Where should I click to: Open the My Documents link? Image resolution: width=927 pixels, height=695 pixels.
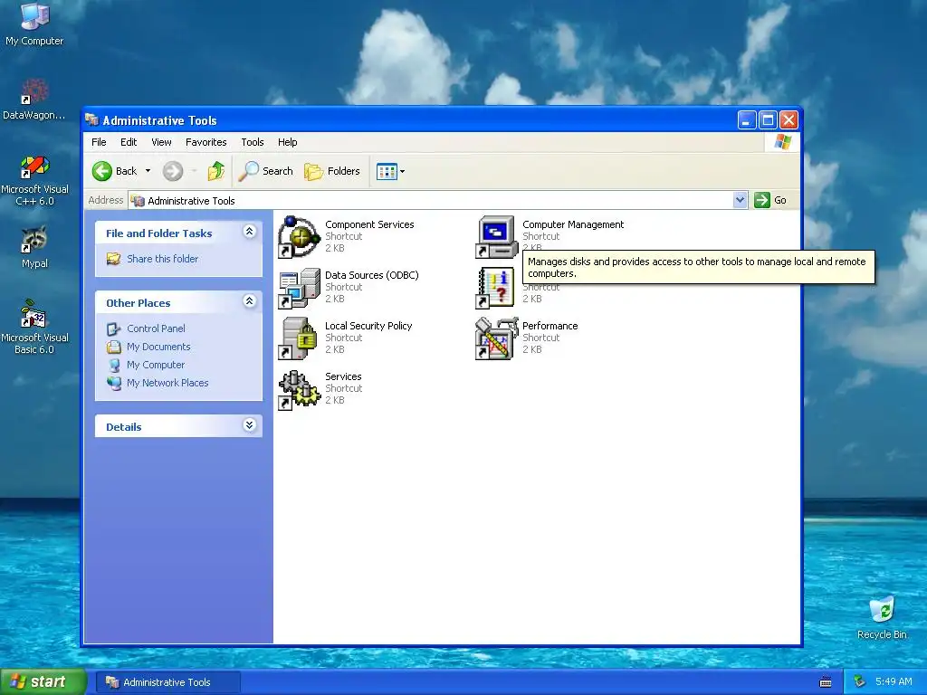[158, 347]
